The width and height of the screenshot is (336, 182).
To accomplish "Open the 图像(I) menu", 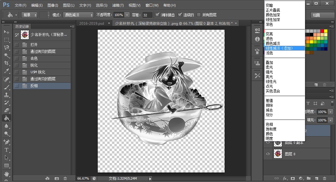I will (x=53, y=5).
